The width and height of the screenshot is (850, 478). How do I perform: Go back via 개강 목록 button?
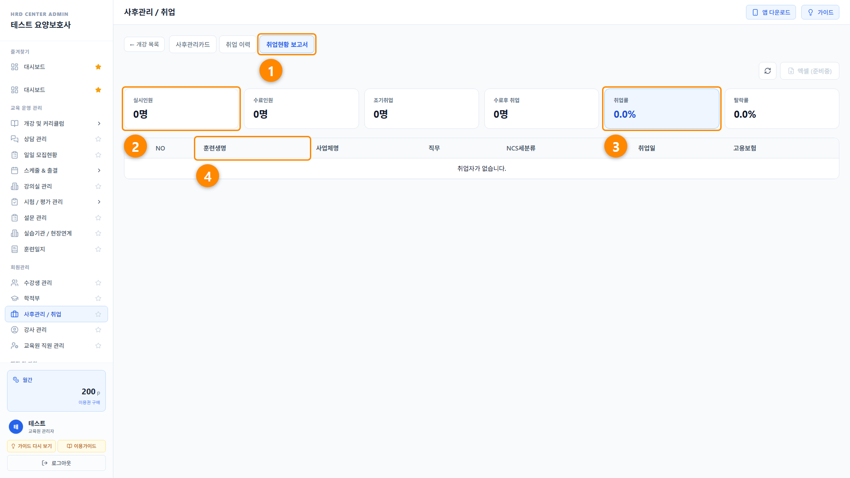point(144,44)
